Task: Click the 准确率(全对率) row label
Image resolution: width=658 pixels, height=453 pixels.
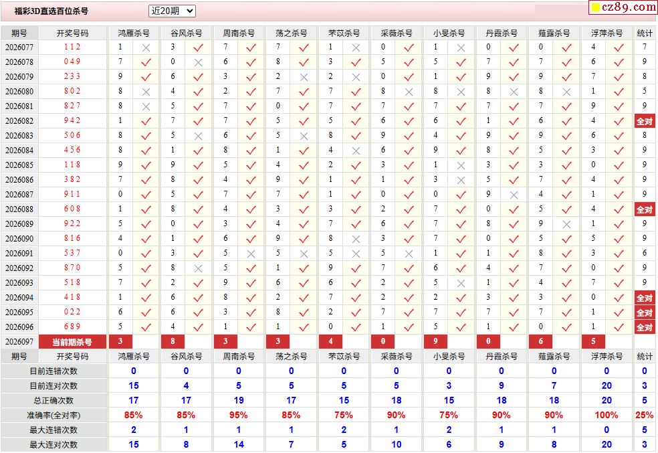Action: [53, 416]
